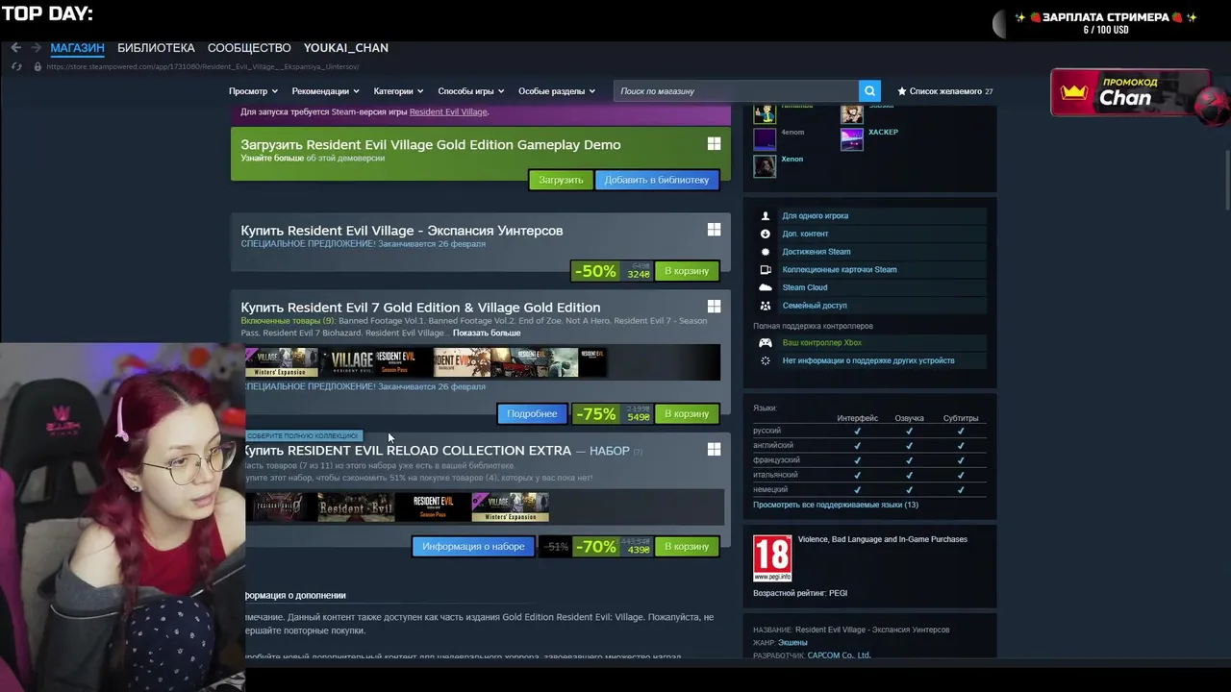Click the Steam achievements icon
Image resolution: width=1231 pixels, height=692 pixels.
point(766,252)
